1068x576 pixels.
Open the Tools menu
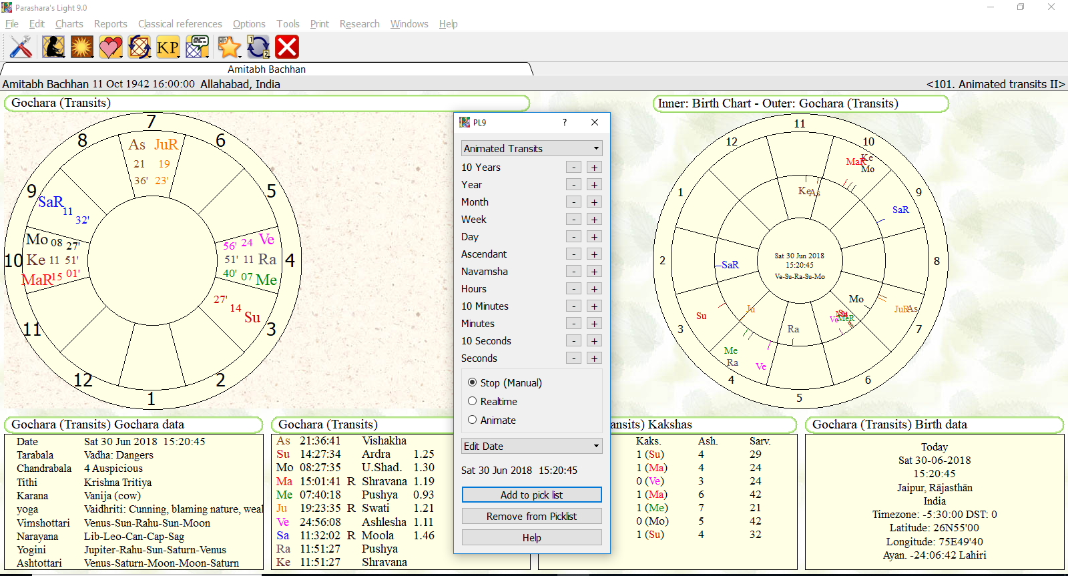click(288, 24)
